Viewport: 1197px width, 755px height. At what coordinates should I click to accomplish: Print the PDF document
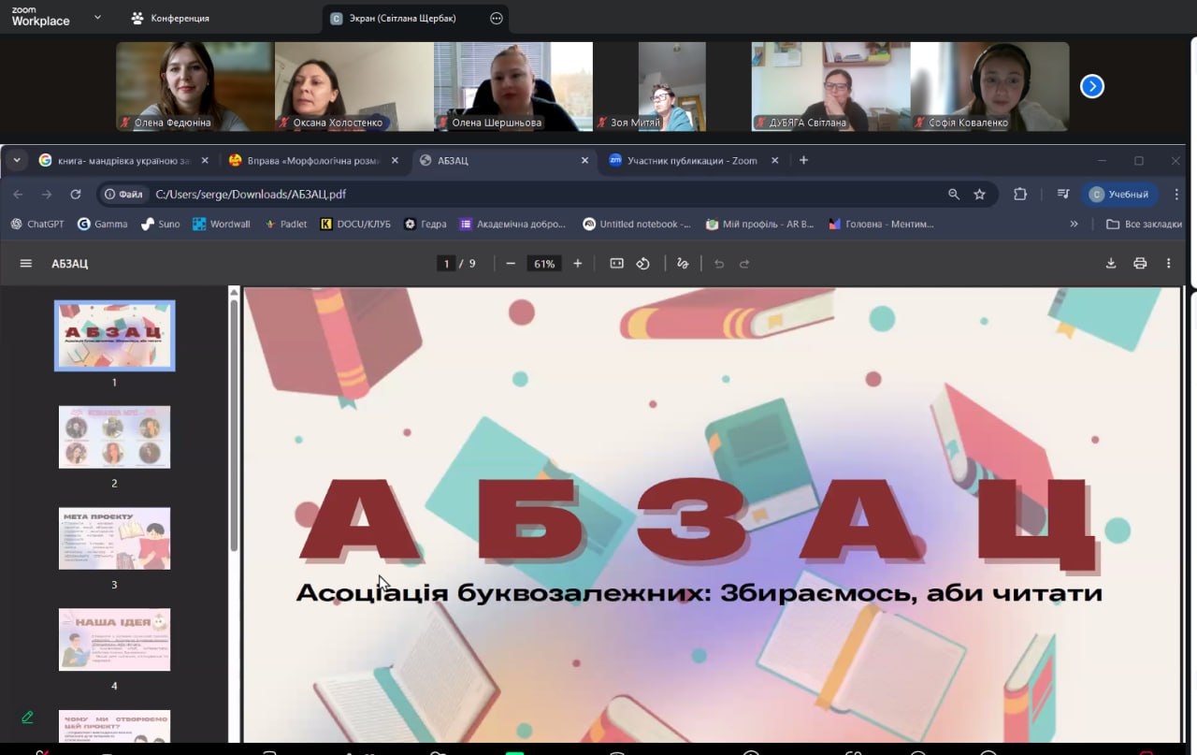[1140, 264]
